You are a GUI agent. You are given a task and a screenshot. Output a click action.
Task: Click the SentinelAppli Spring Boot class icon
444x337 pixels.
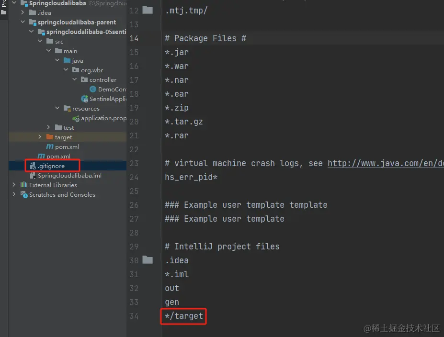tap(84, 99)
